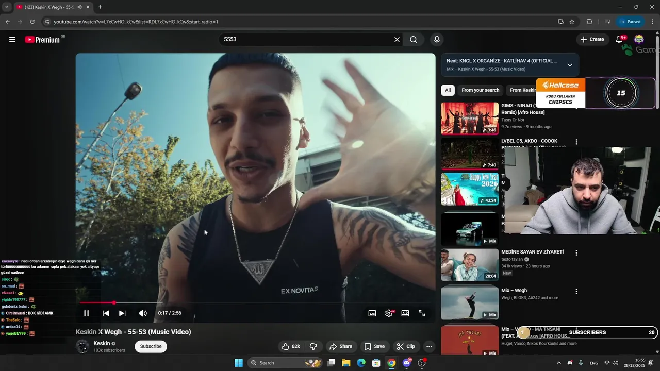Seek on the video progress bar
Image resolution: width=660 pixels, height=371 pixels.
(255, 303)
